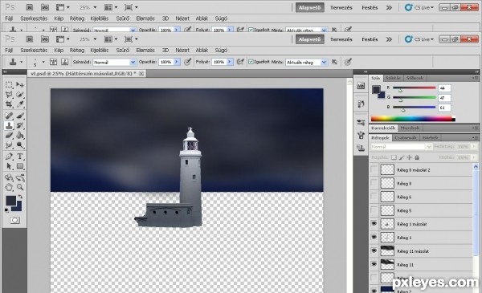Toggle Quick Mask mode at toolbox bottom
Image resolution: width=482 pixels, height=293 pixels.
14,221
